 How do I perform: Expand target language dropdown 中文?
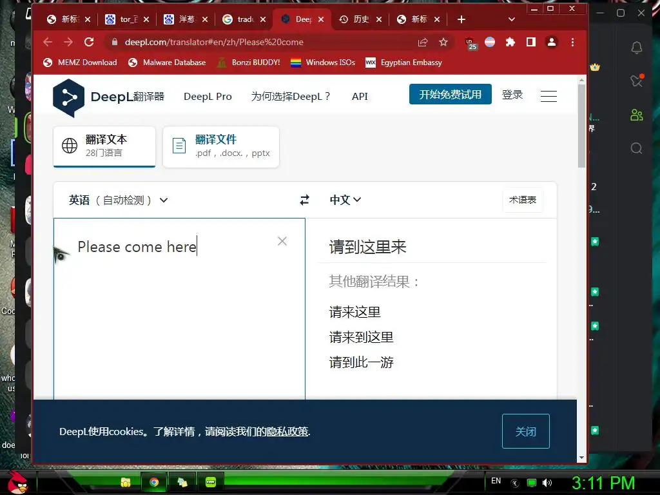tap(345, 200)
